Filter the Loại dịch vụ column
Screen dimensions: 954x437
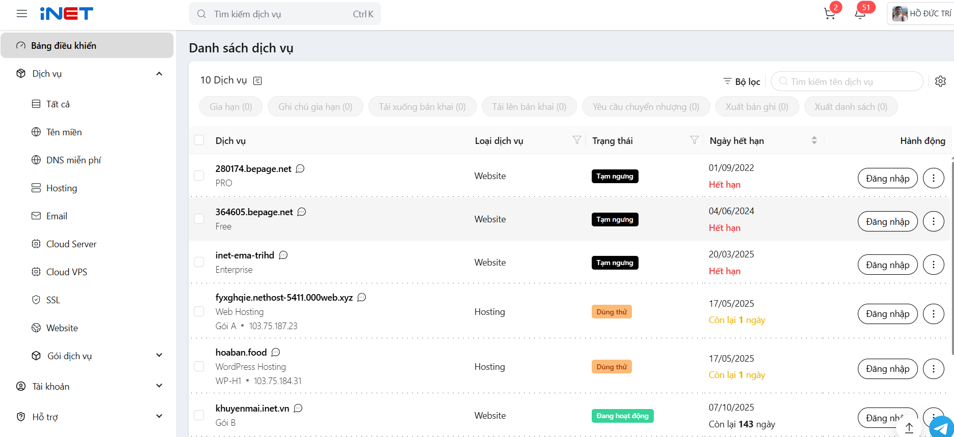click(577, 140)
